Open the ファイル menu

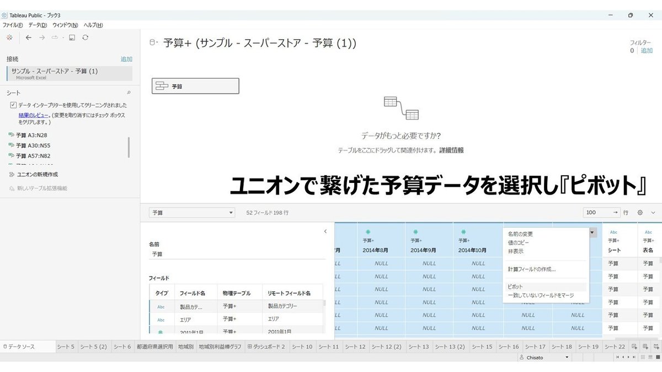(13, 25)
